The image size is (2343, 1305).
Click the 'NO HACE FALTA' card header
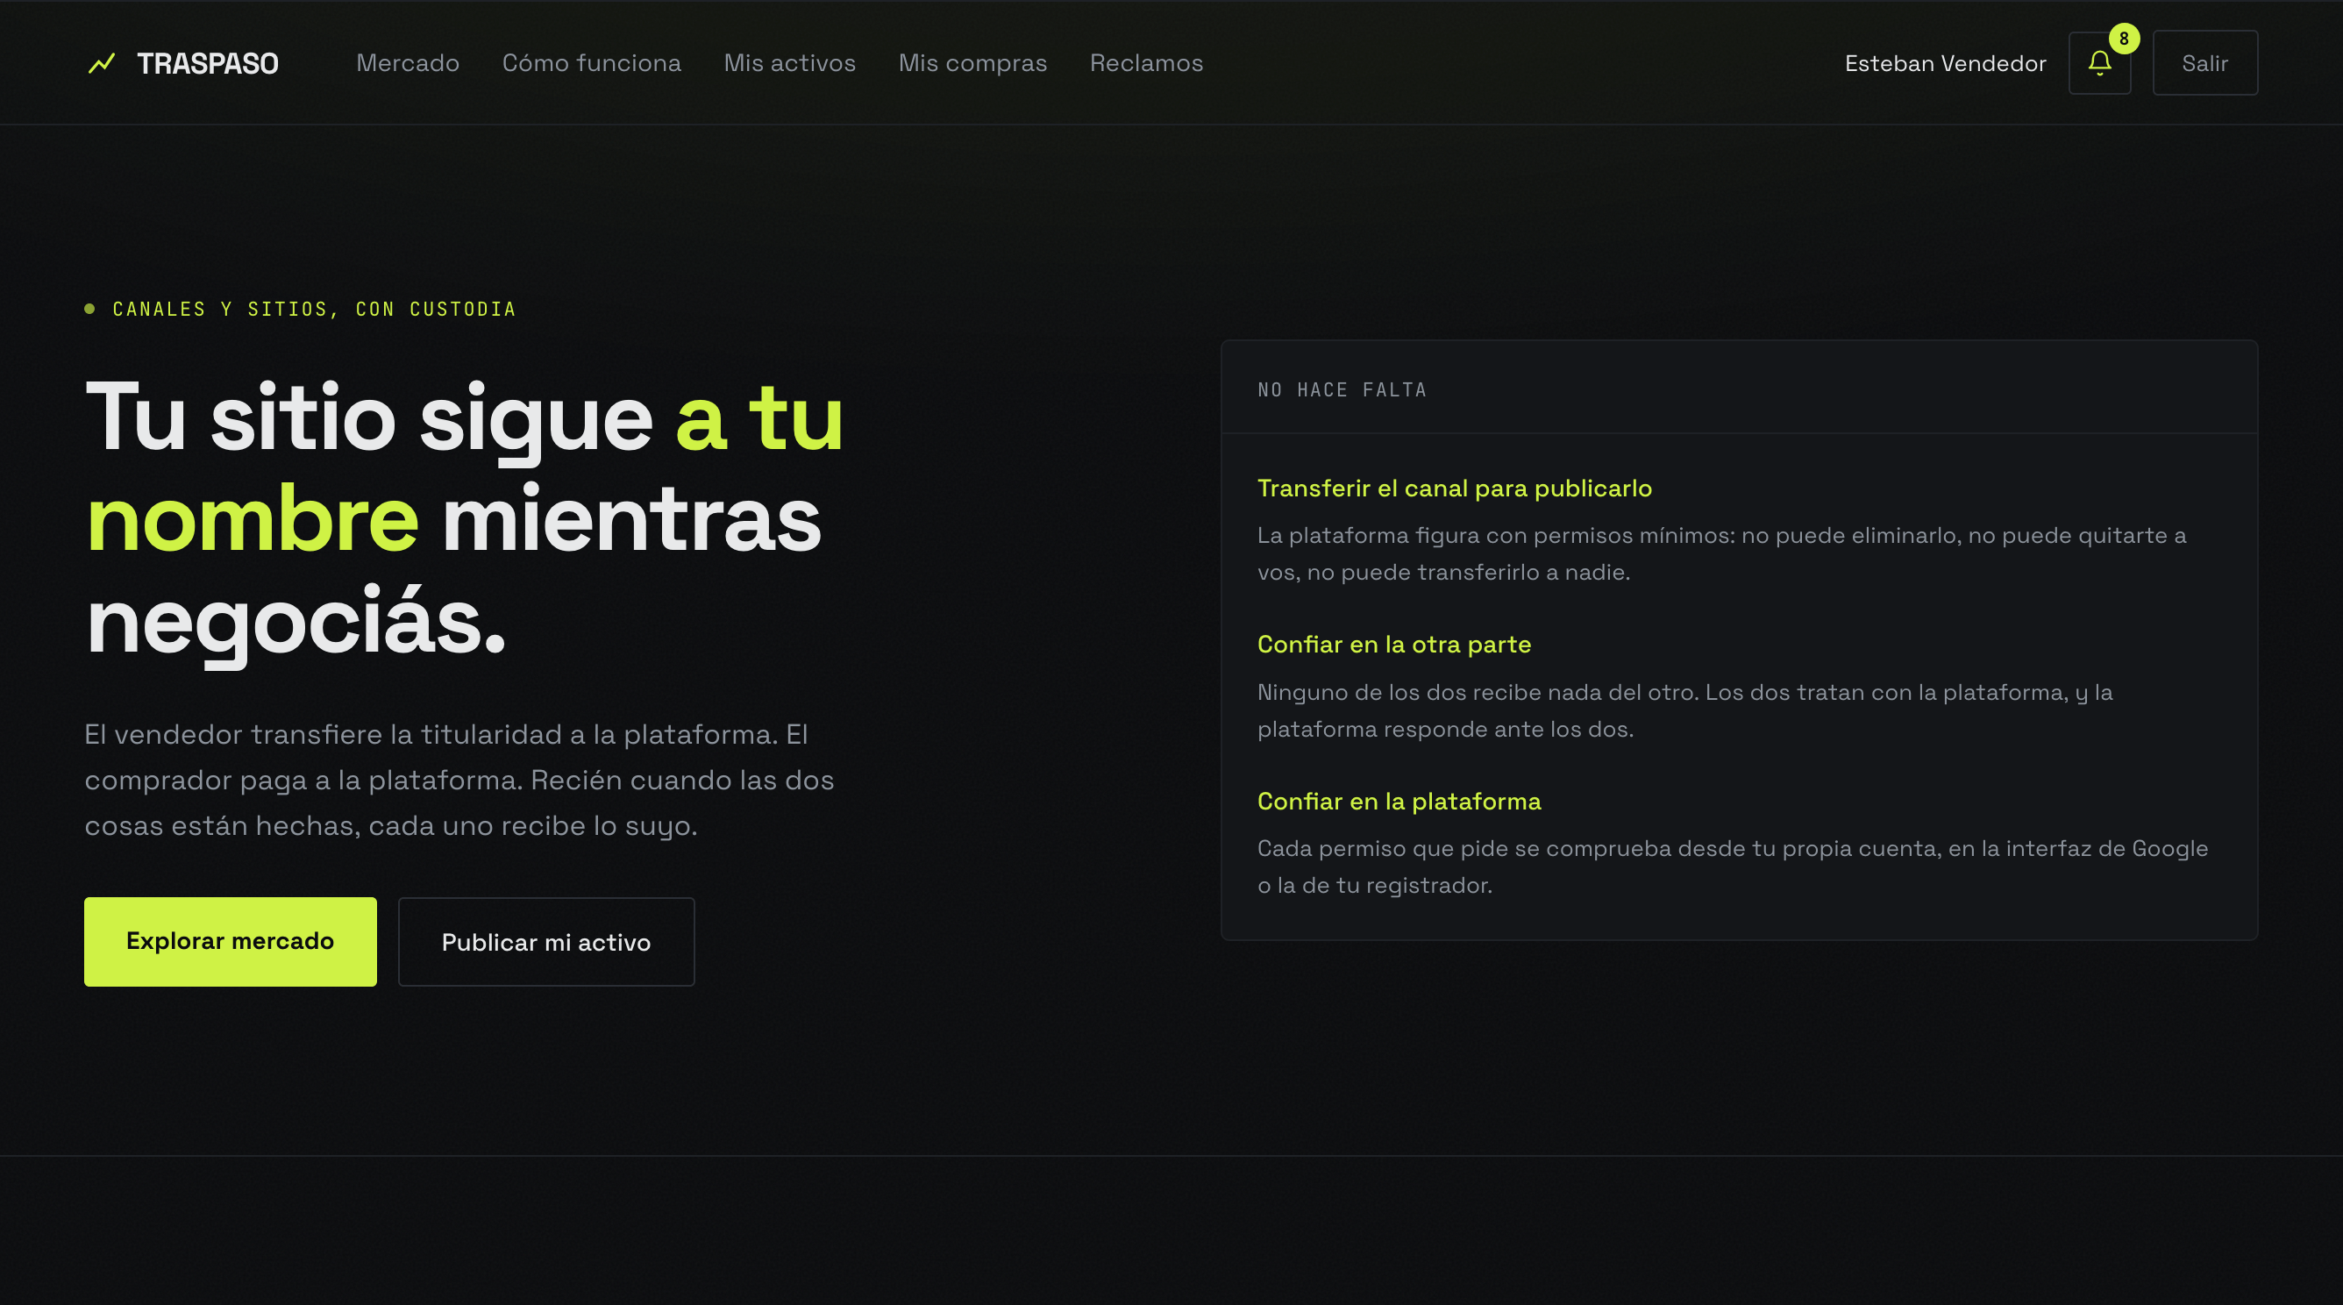click(1342, 390)
